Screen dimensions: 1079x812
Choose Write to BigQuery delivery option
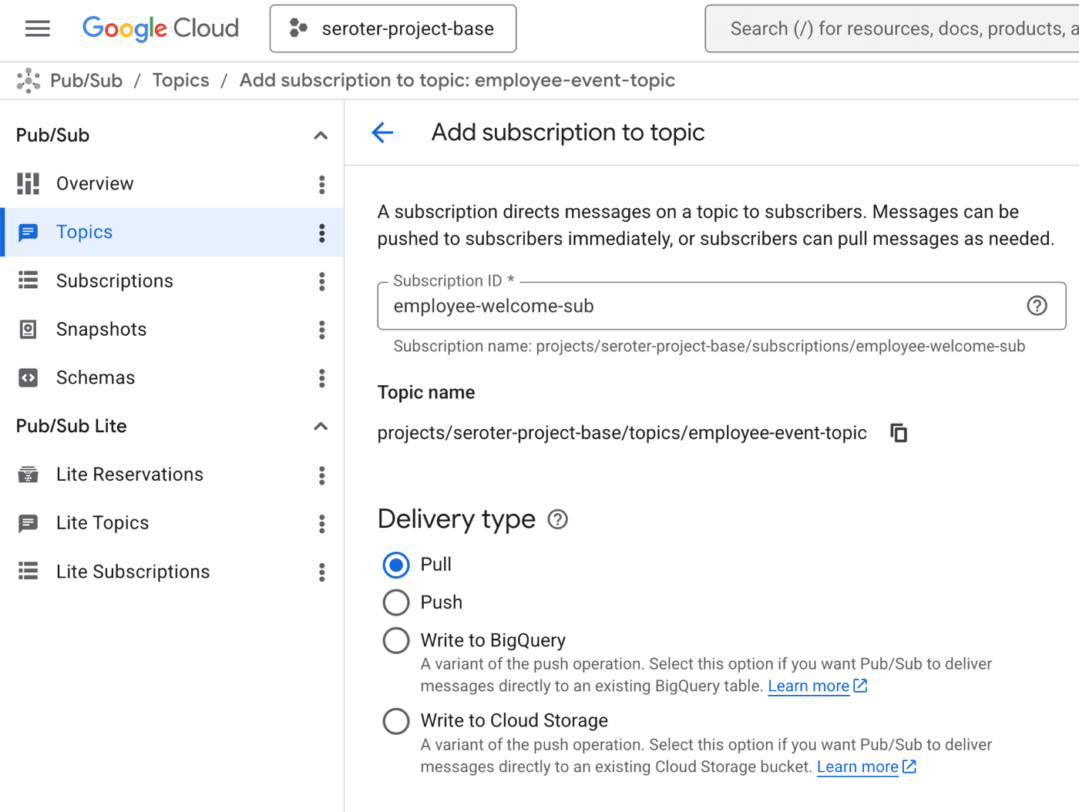396,640
